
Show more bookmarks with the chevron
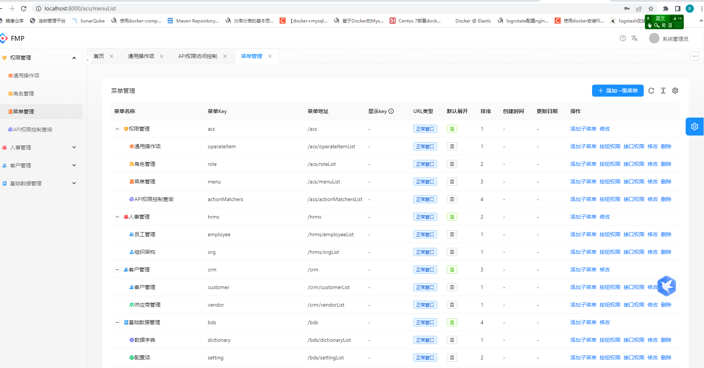click(701, 21)
